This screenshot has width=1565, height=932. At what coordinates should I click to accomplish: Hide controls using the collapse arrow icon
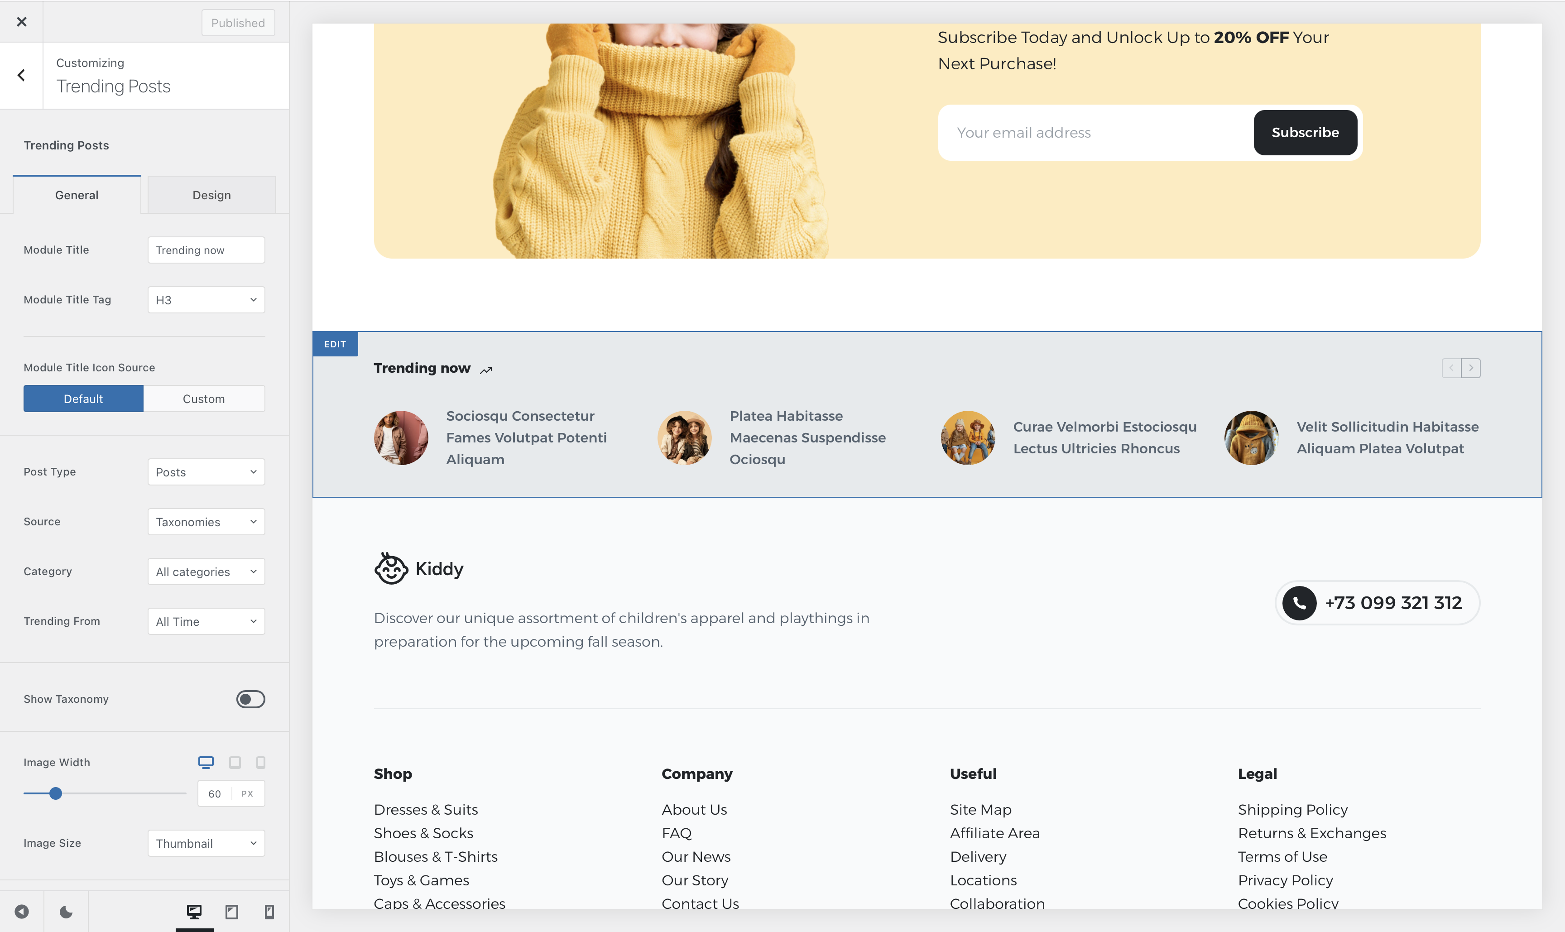point(22,911)
